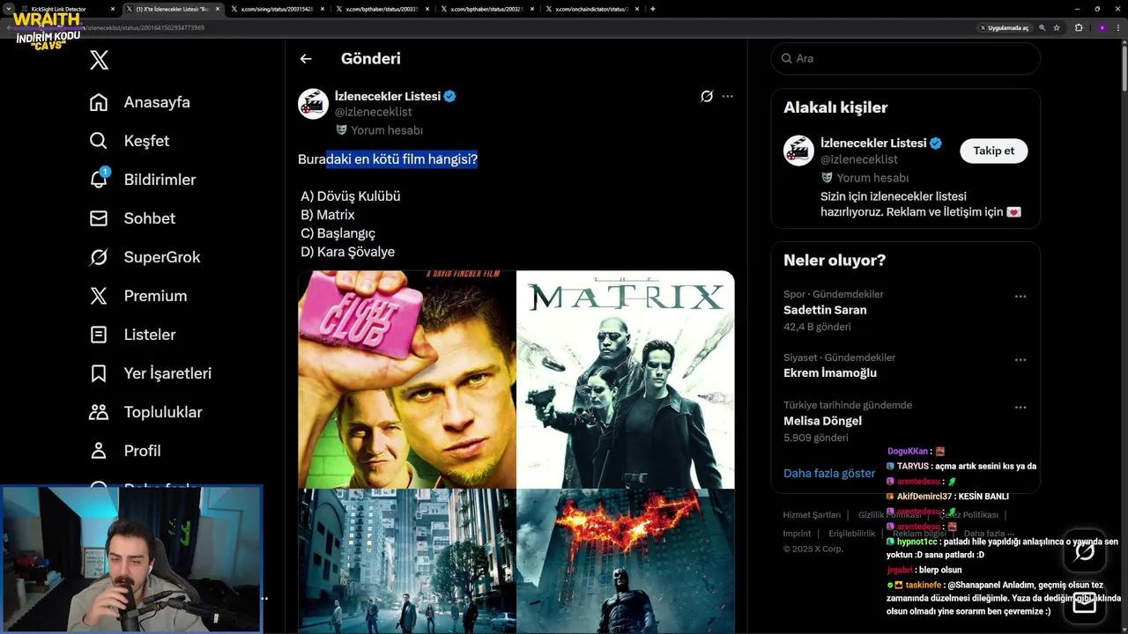Open The Dark Knight poster image

(x=626, y=562)
